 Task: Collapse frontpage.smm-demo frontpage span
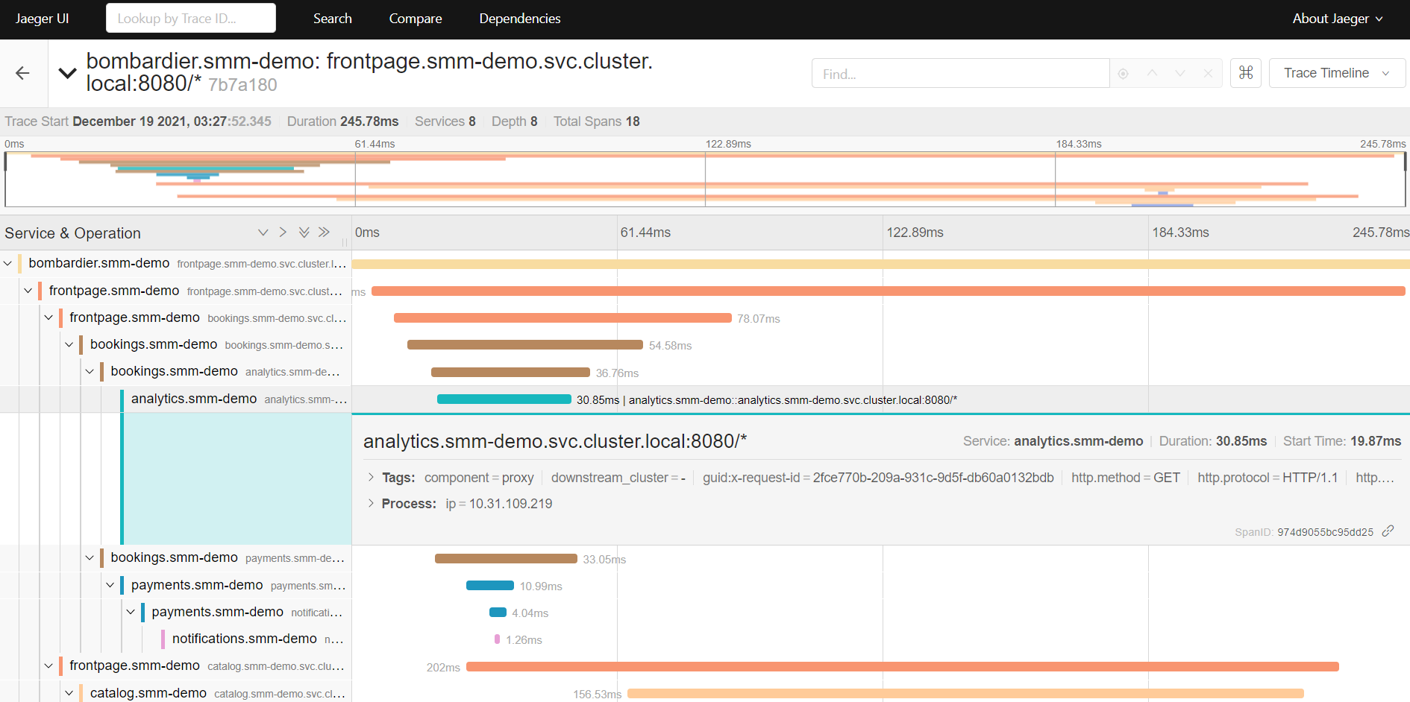pyautogui.click(x=28, y=291)
